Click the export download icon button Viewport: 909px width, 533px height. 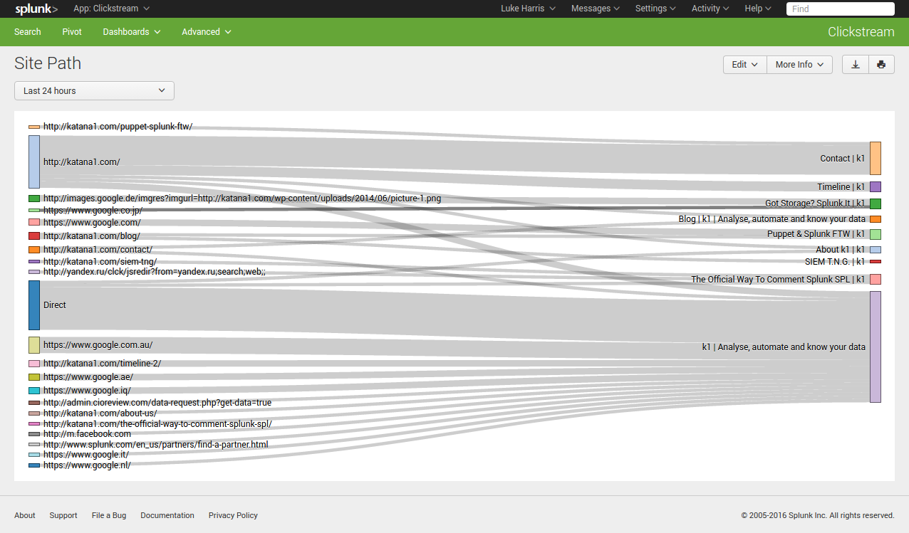point(856,64)
